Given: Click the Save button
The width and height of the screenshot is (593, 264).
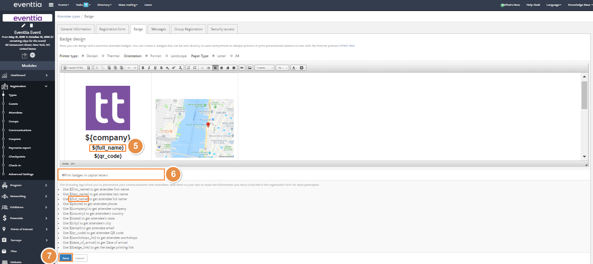Looking at the screenshot, I should coord(65,258).
